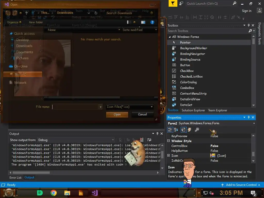Expand the Icon property row

[169, 155]
